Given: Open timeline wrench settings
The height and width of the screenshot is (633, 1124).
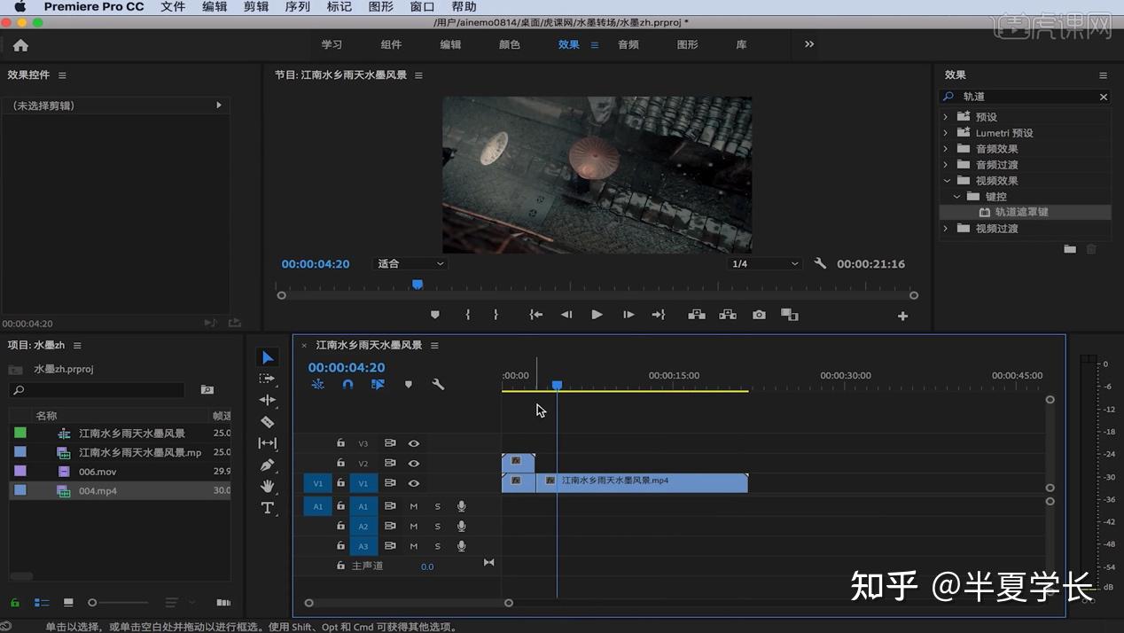Looking at the screenshot, I should click(438, 385).
